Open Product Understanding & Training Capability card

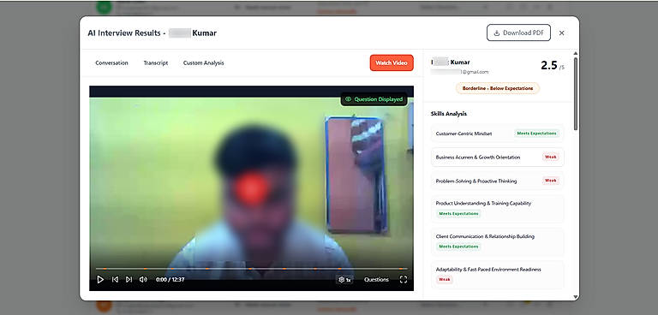(497, 209)
